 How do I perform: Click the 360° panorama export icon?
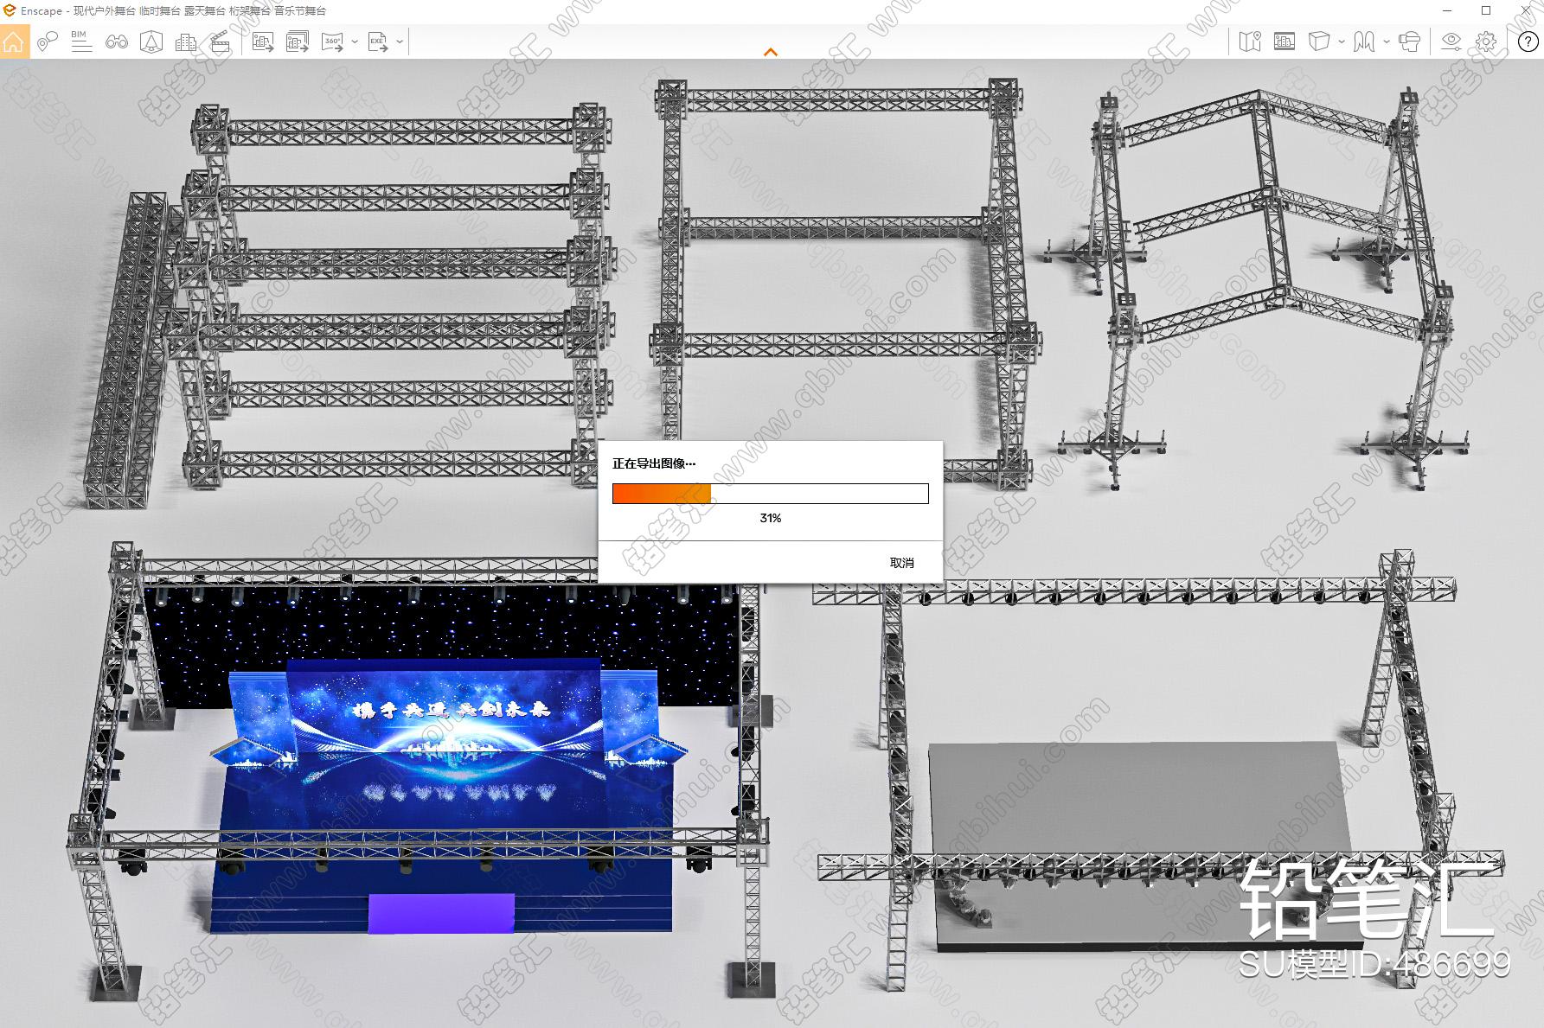point(333,42)
